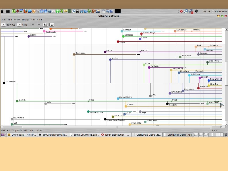This screenshot has height=171, width=228.
Task: Click the Sun JDS label
Action: coord(173,105)
